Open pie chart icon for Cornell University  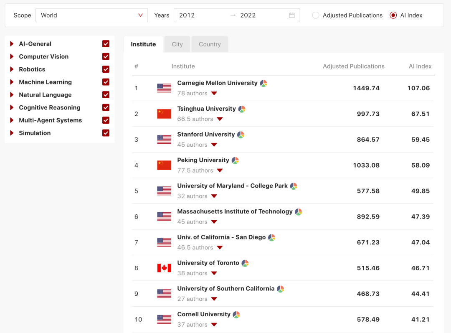click(236, 315)
